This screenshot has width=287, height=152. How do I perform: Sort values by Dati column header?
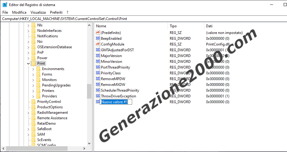click(245, 26)
